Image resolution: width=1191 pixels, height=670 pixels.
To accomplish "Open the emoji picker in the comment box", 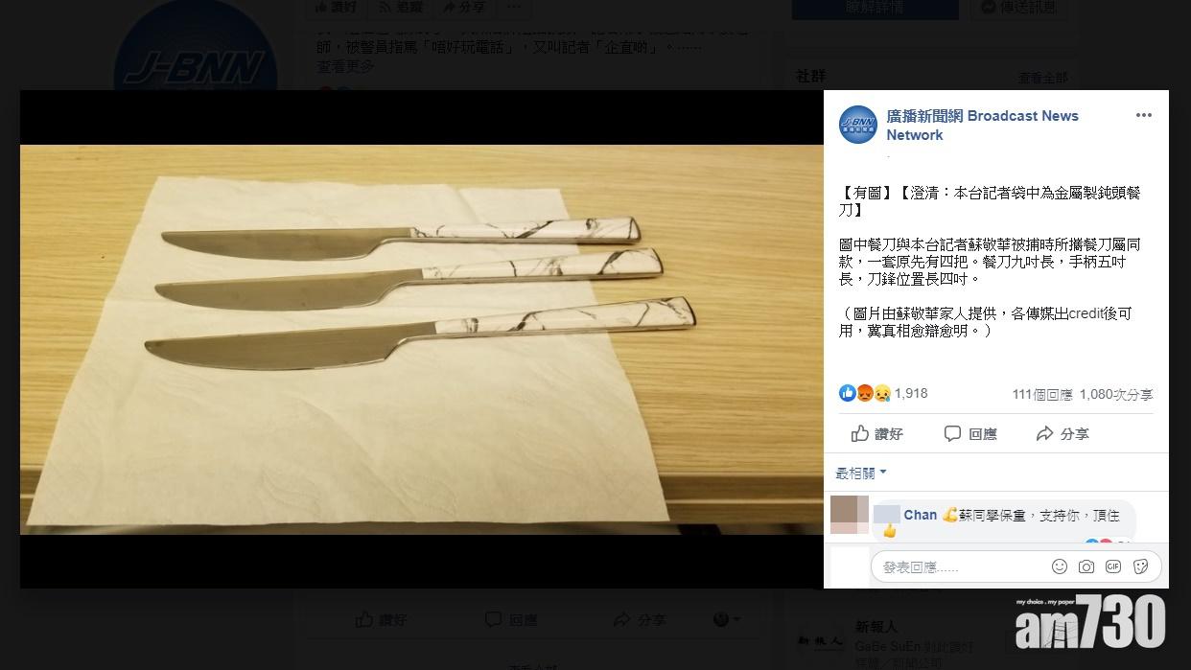I will click(x=1059, y=566).
